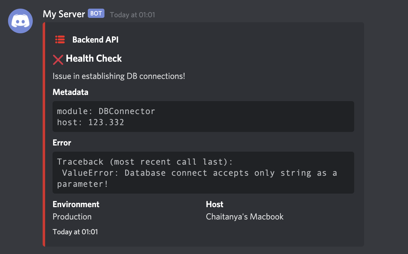Click the module DBConnector code line
This screenshot has width=408, height=254.
pos(106,111)
